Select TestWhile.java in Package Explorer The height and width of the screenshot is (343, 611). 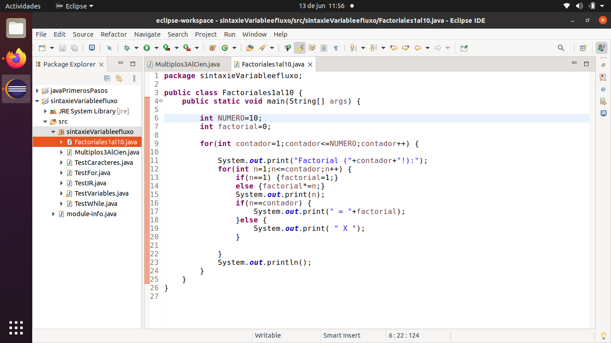(96, 204)
